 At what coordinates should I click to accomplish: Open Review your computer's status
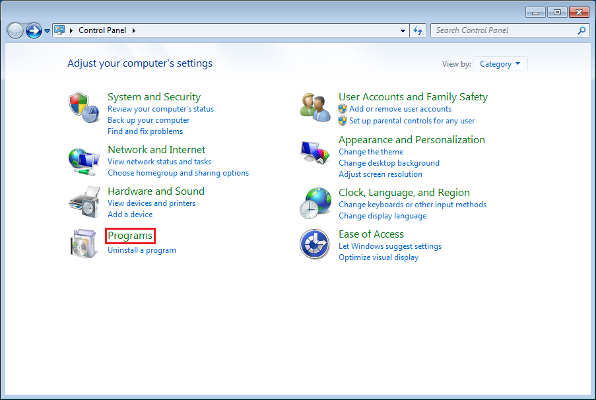[161, 109]
